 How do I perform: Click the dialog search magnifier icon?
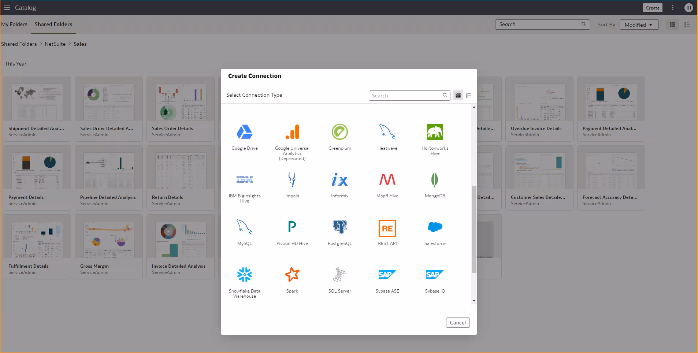click(x=445, y=95)
